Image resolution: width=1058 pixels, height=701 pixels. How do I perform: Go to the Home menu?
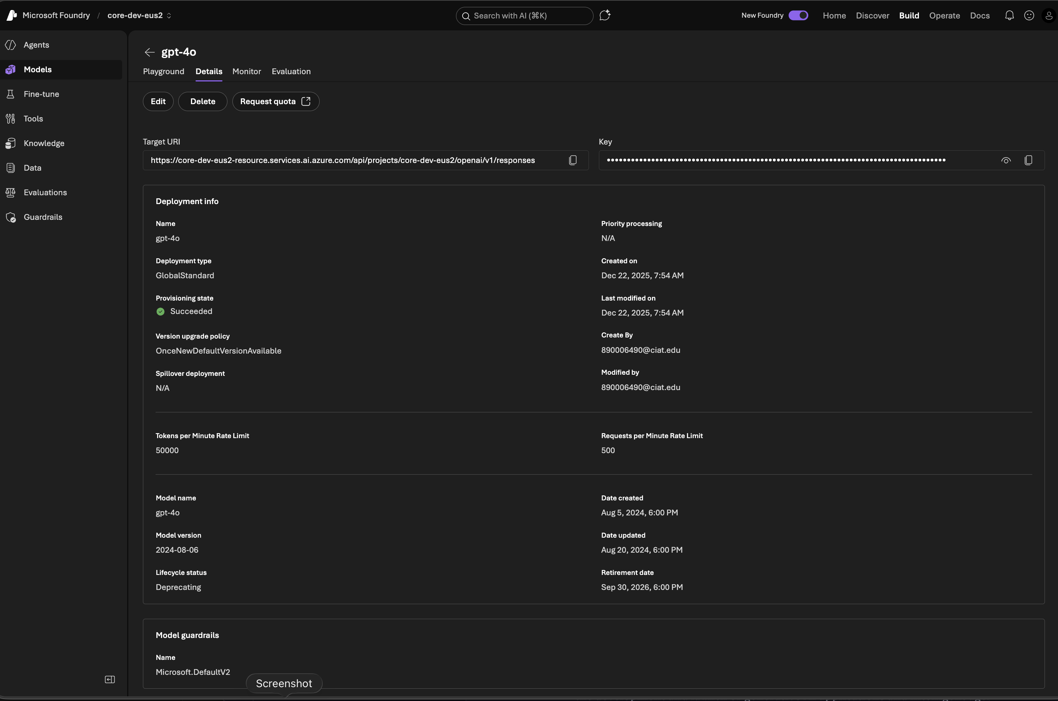[834, 16]
